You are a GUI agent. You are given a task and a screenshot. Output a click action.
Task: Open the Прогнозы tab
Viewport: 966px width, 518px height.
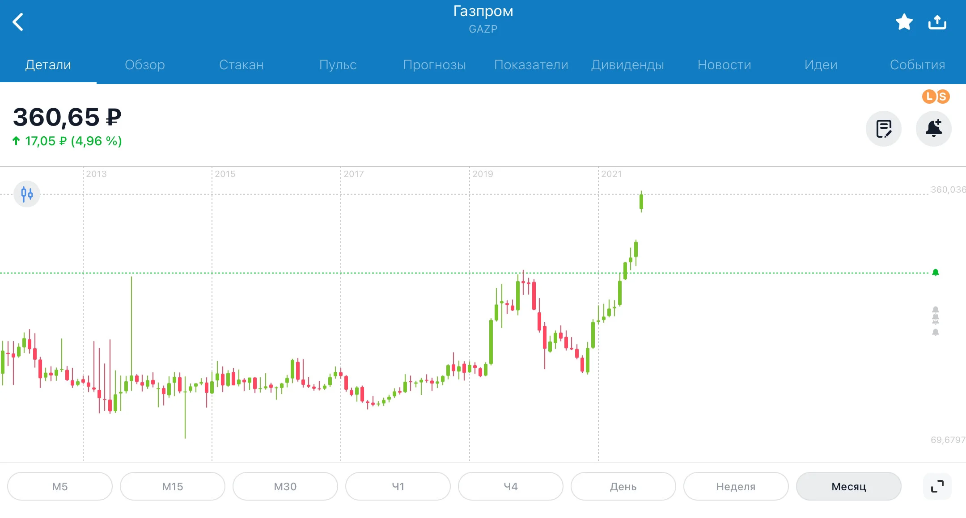(x=435, y=65)
